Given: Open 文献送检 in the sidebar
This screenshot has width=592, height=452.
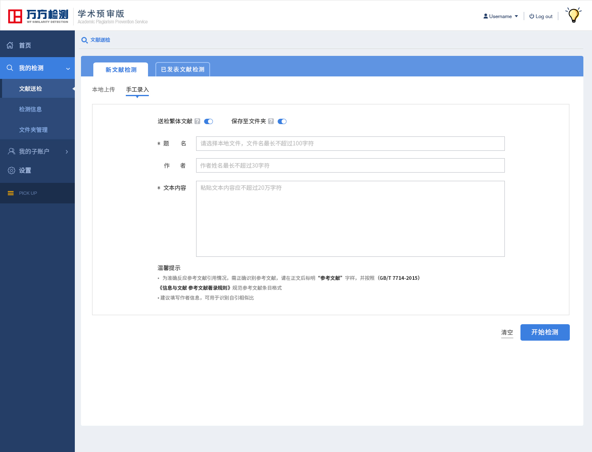Looking at the screenshot, I should tap(37, 88).
